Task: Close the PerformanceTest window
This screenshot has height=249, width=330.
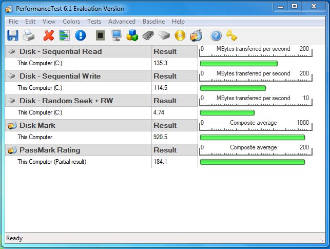Action: pyautogui.click(x=314, y=7)
